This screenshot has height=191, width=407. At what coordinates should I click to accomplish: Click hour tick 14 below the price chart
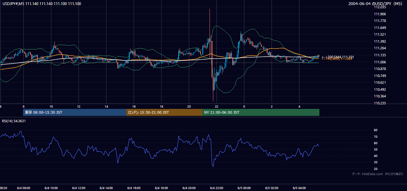click(106, 106)
